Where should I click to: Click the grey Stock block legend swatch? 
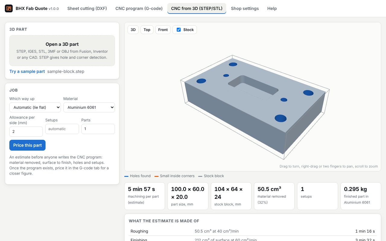point(200,176)
